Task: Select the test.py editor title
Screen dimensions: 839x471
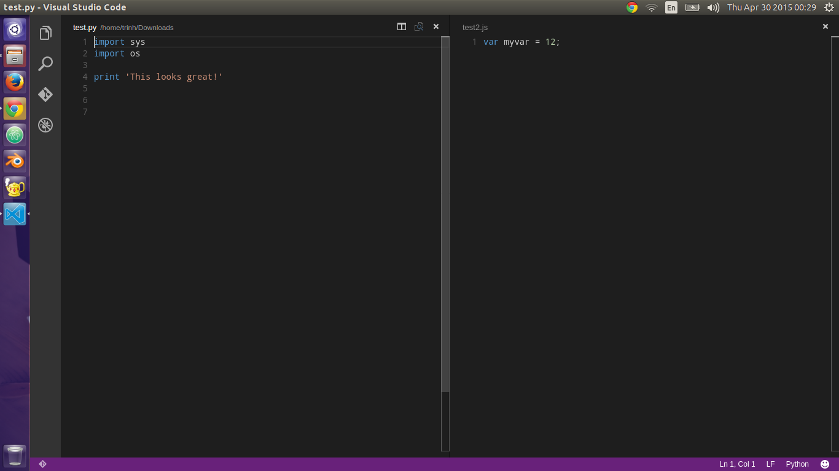Action: 85,27
